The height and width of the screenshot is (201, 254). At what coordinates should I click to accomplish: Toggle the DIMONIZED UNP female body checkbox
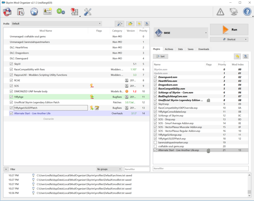[x=11, y=91]
